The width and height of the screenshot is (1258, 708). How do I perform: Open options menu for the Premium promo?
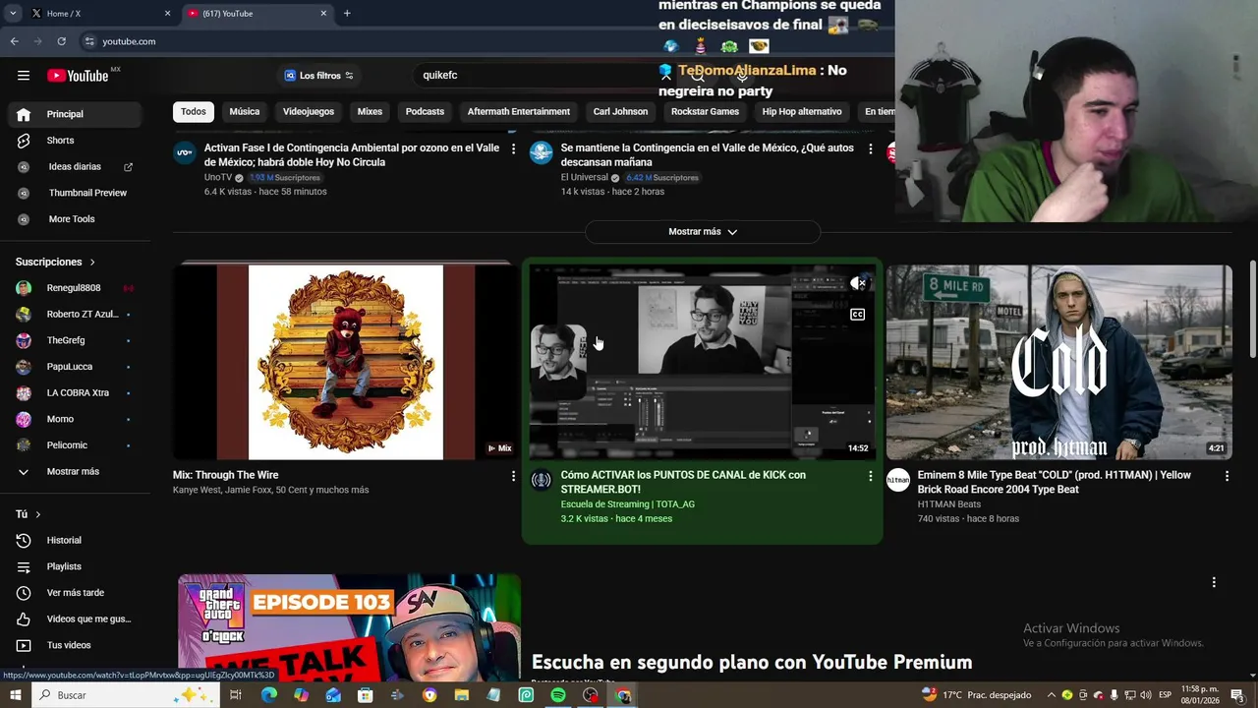[x=1214, y=582]
